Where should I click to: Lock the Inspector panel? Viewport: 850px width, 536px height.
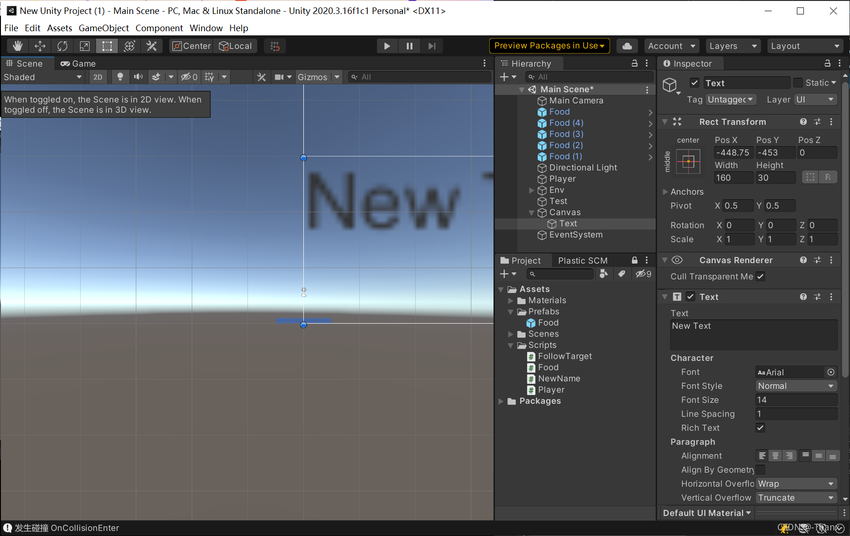tap(828, 63)
